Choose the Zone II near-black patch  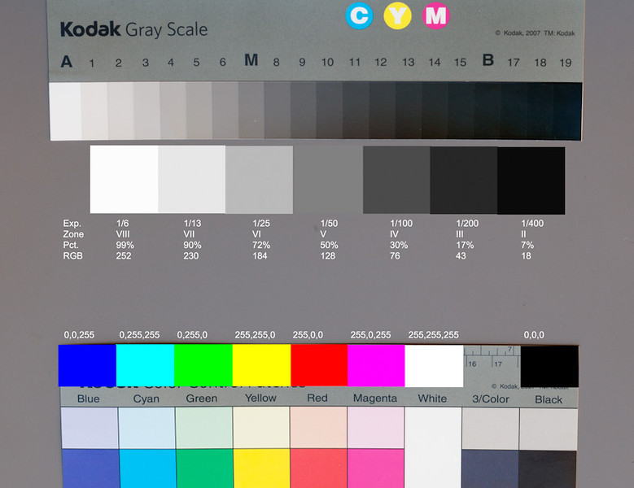[x=531, y=180]
